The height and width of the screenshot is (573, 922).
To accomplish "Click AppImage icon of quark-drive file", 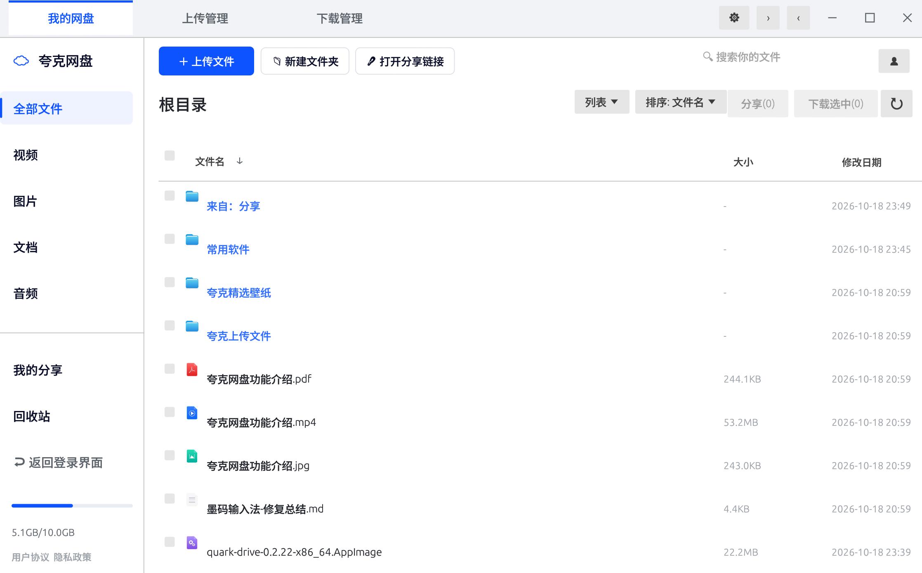I will (192, 542).
